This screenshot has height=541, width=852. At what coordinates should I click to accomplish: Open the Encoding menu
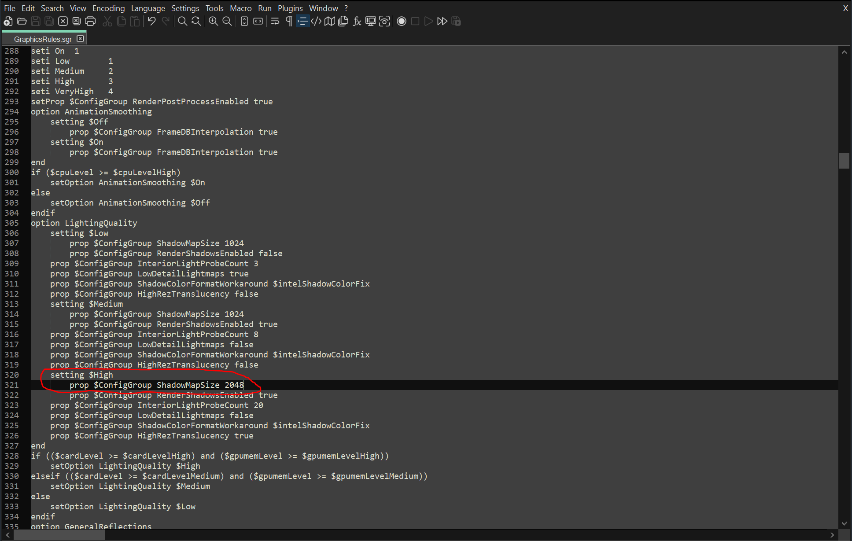108,8
